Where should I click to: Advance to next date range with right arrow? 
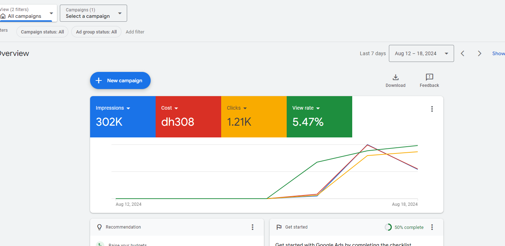(479, 53)
